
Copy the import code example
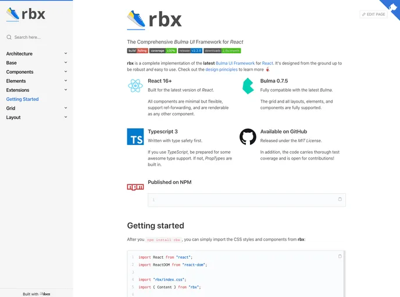340,256
